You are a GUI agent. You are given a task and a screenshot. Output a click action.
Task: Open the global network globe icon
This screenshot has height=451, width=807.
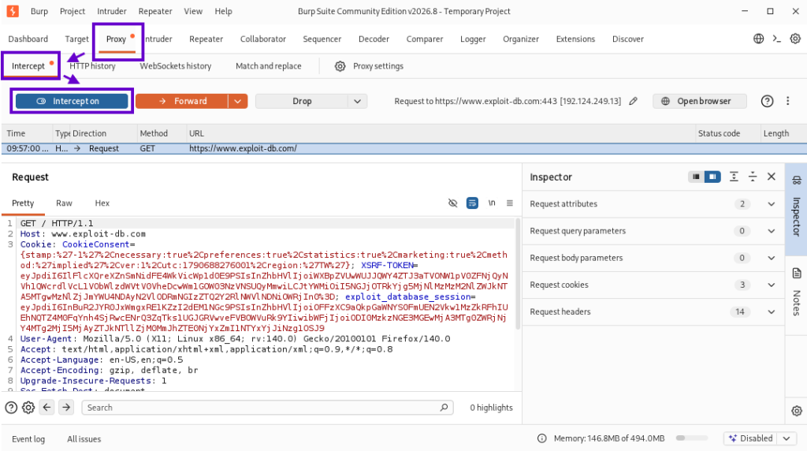(x=758, y=39)
